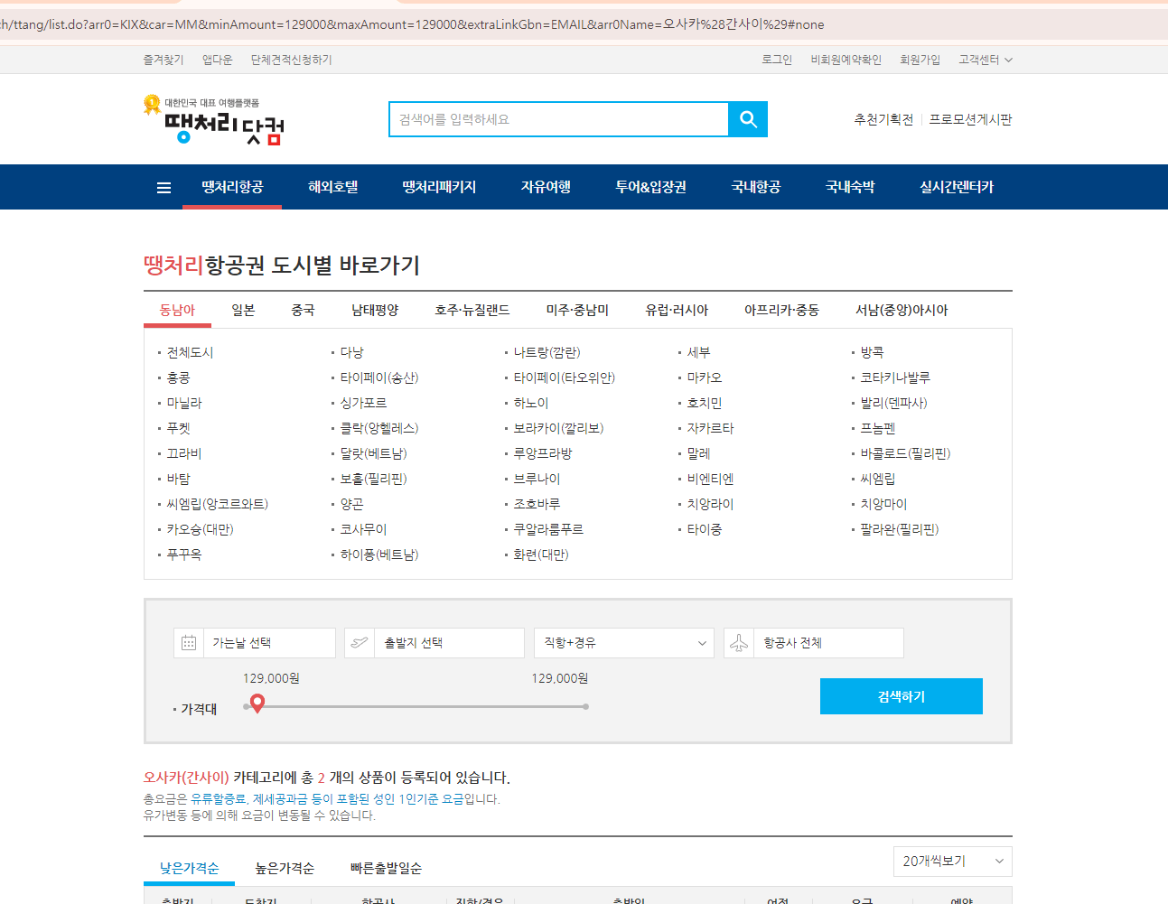Select the 동남아 region tab
This screenshot has height=904, width=1168.
click(177, 310)
